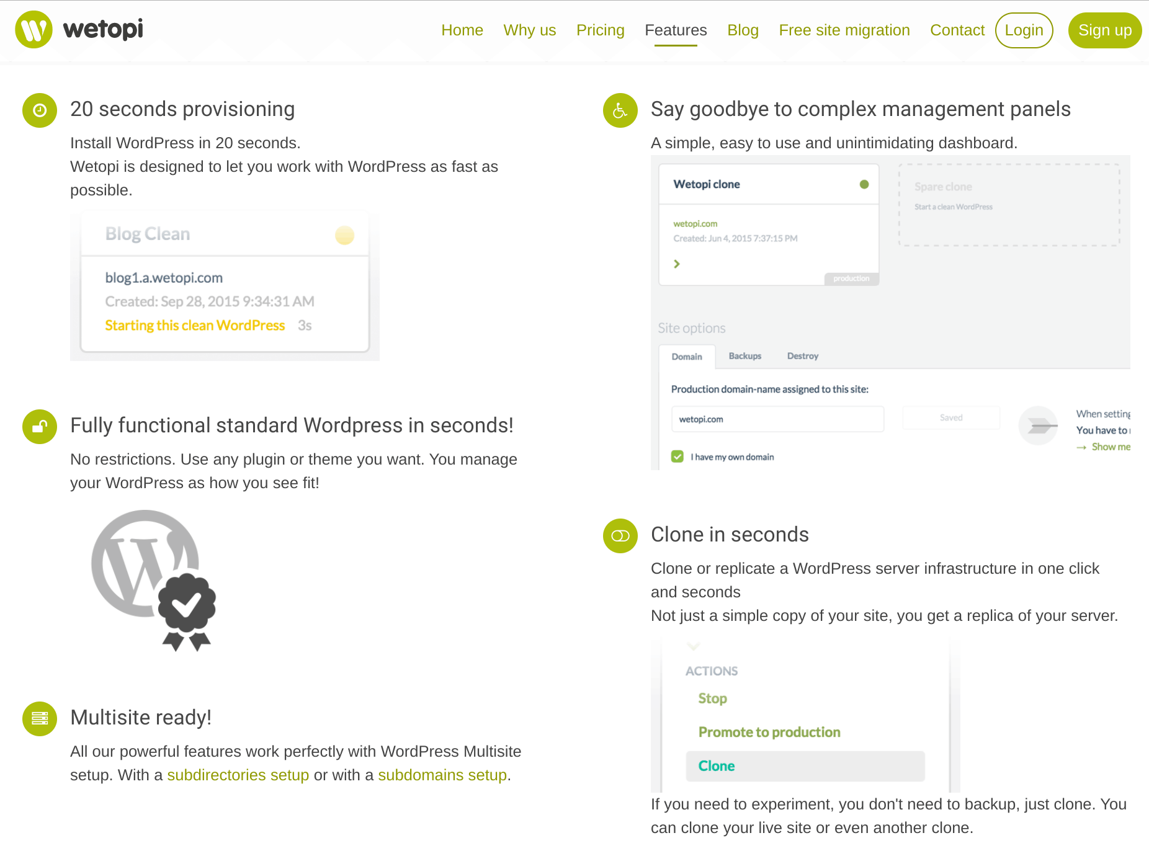The width and height of the screenshot is (1149, 851).
Task: Open the Blog menu link
Action: [743, 30]
